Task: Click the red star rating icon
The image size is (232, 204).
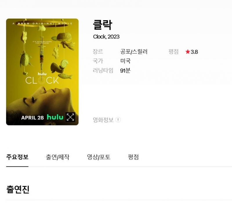Action: click(x=188, y=52)
